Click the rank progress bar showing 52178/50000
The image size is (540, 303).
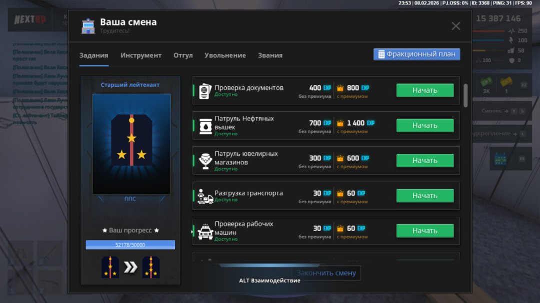pos(130,245)
